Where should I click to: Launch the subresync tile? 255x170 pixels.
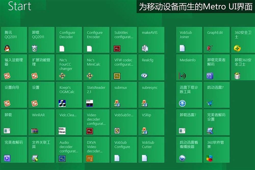point(151,95)
